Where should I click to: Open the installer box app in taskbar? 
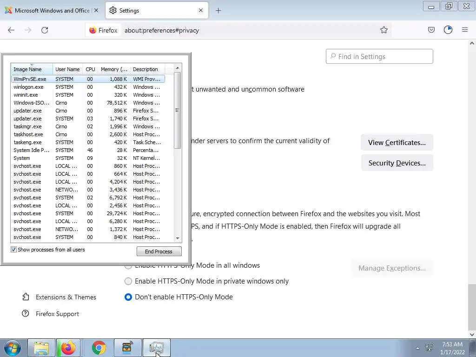[x=127, y=348]
